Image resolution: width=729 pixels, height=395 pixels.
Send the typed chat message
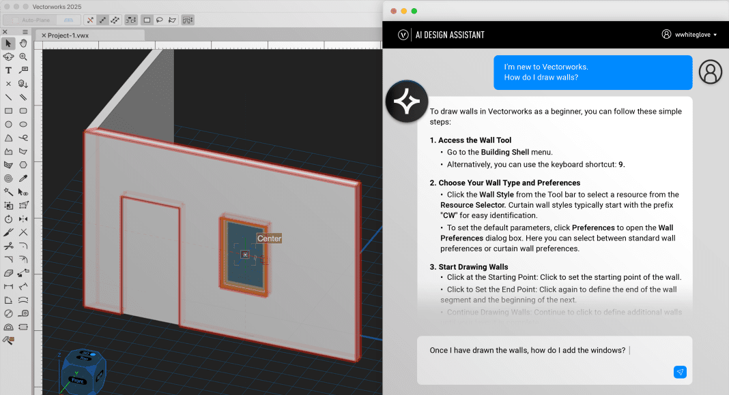[679, 372]
